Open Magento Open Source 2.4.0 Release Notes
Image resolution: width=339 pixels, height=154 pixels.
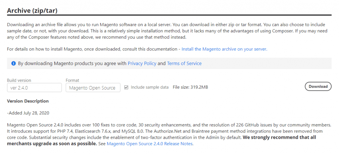(150, 144)
